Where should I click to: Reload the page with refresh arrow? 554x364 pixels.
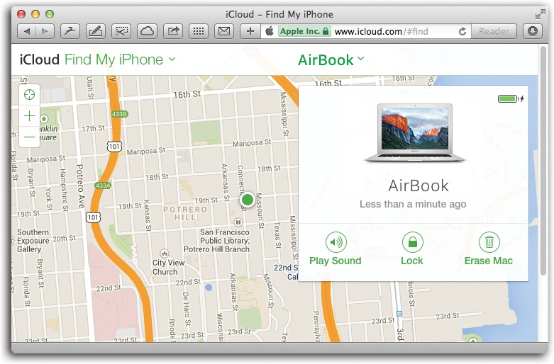pos(462,31)
